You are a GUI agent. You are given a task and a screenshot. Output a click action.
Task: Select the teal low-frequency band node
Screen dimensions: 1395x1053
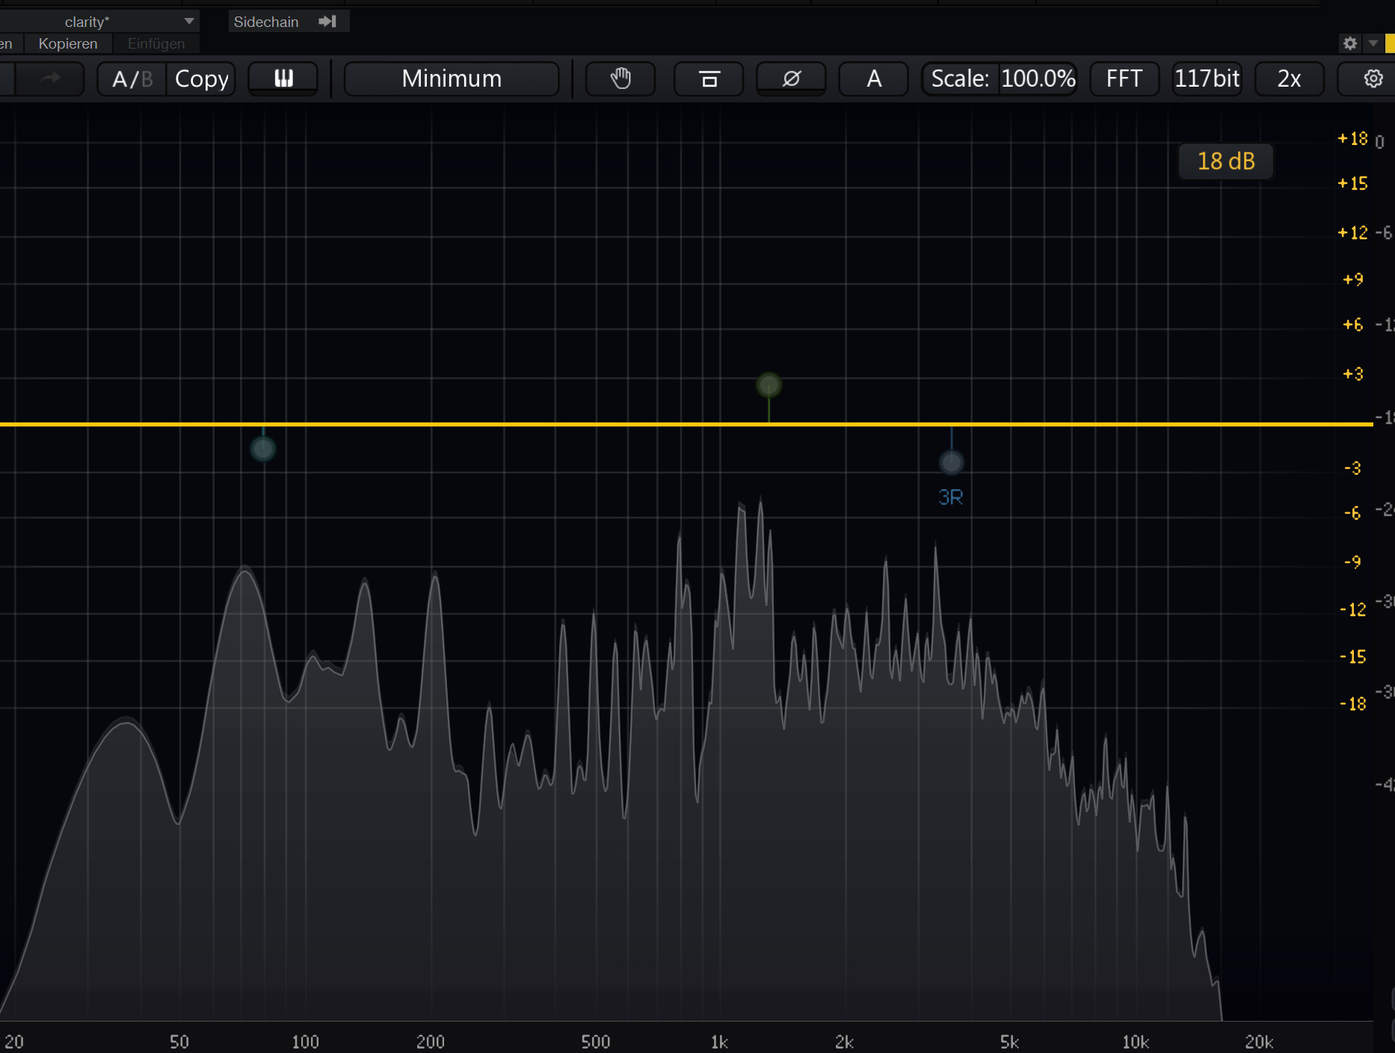[x=262, y=449]
